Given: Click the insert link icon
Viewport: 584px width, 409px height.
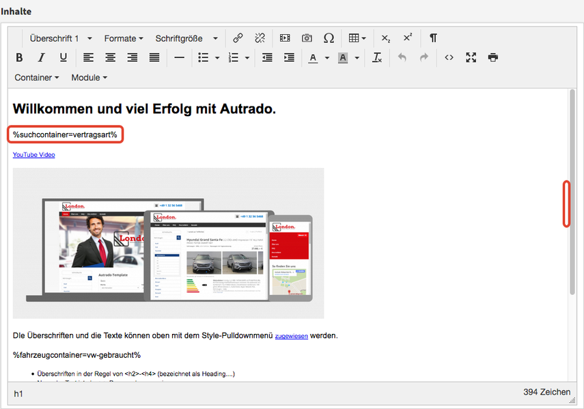Looking at the screenshot, I should click(238, 38).
